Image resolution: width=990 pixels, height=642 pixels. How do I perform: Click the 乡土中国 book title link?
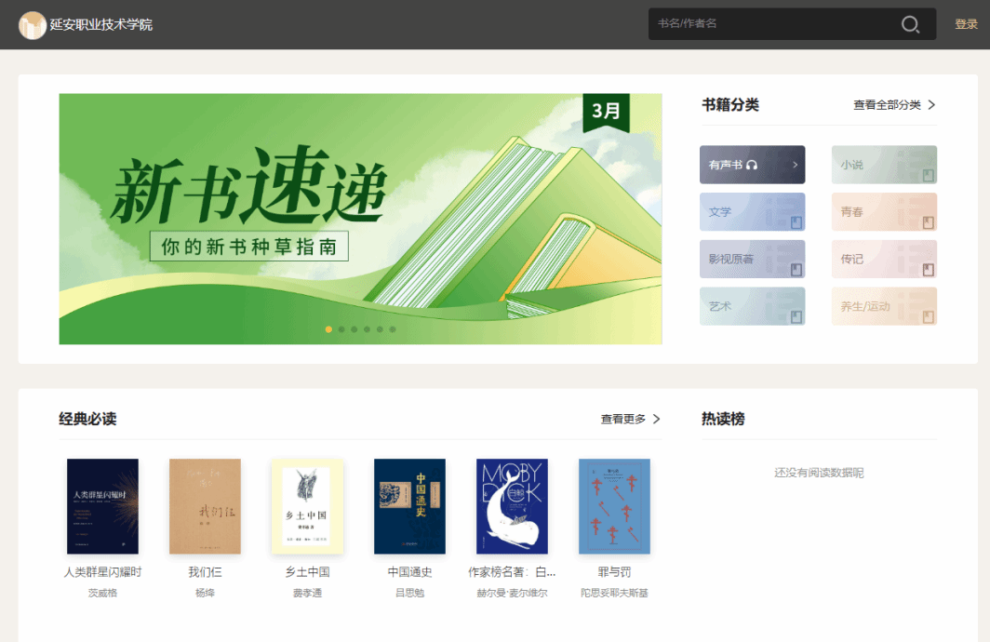click(307, 572)
